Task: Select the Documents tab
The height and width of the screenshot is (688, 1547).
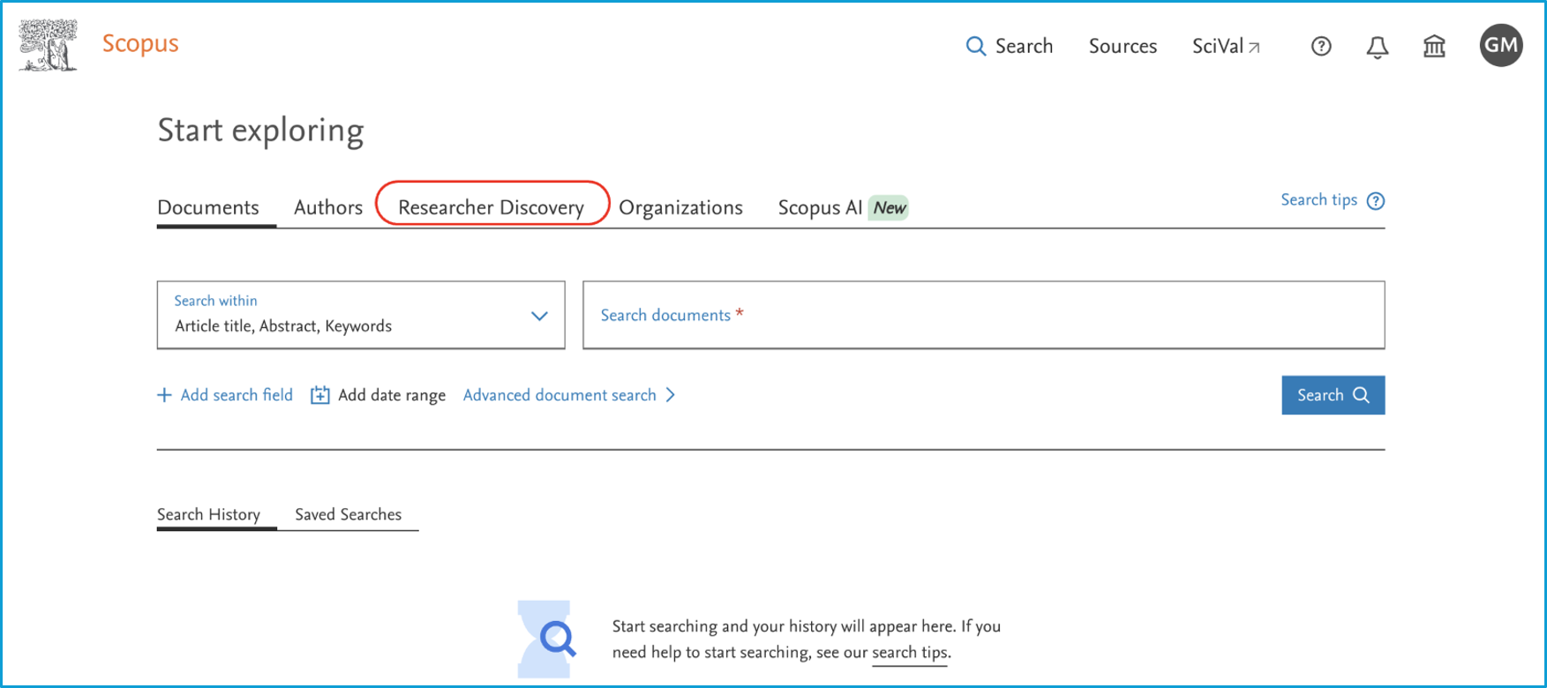Action: [x=208, y=207]
